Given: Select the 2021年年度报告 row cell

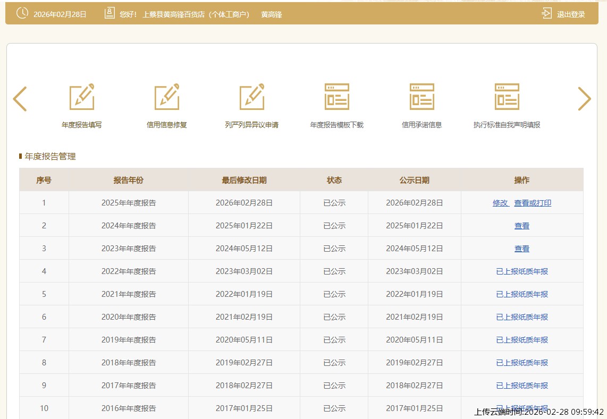Looking at the screenshot, I should [129, 294].
